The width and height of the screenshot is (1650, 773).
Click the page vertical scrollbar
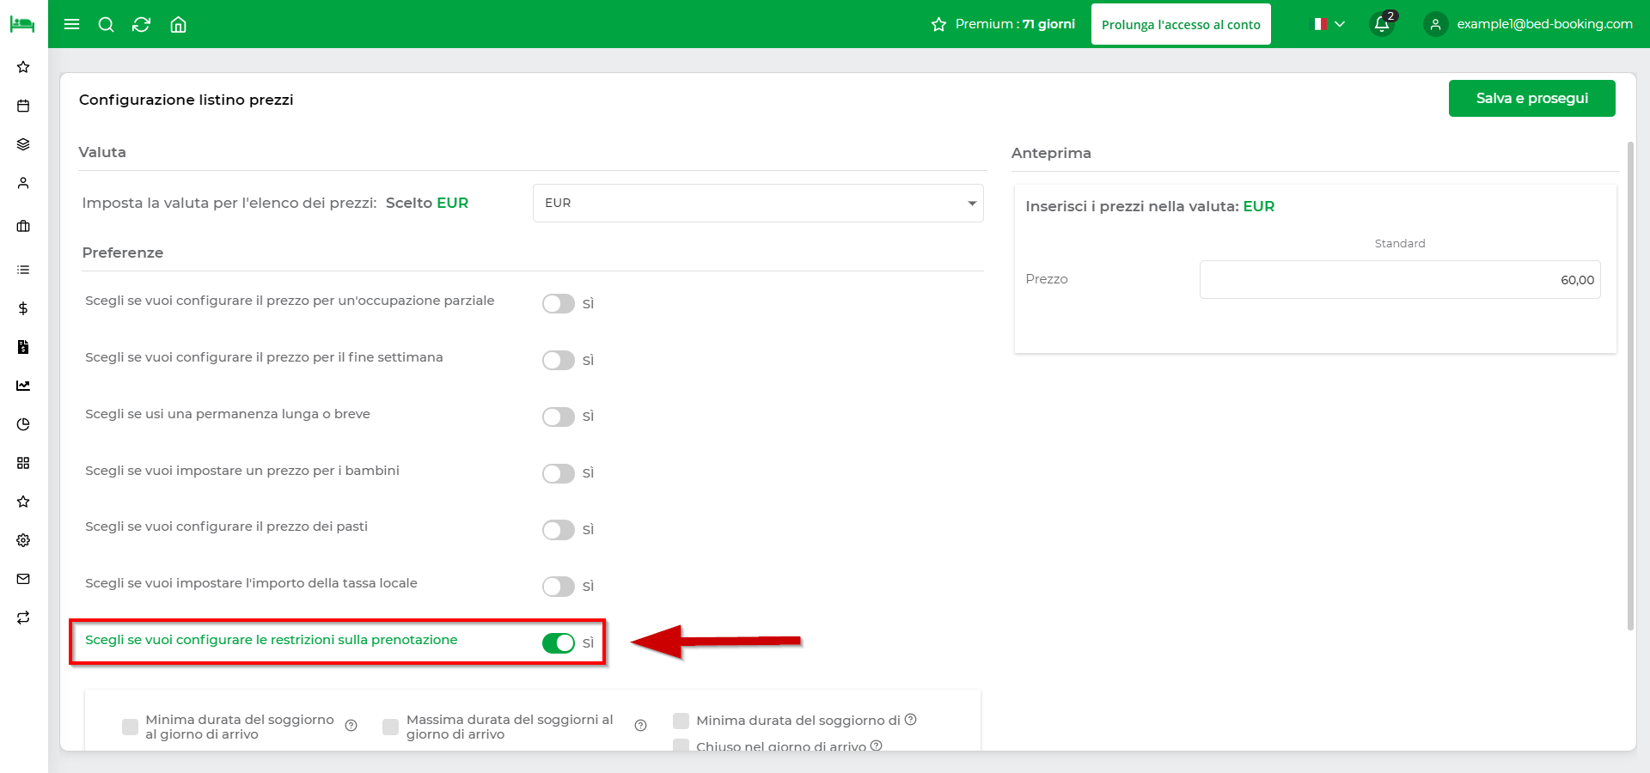coord(1630,386)
